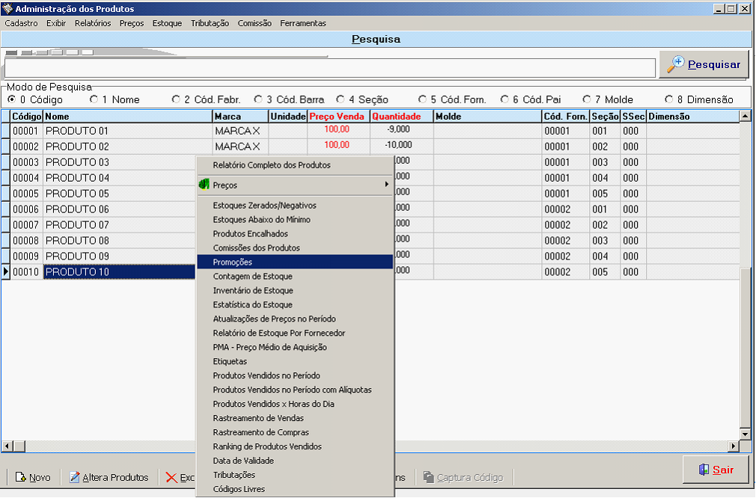Click the red X delete icon
756x498 pixels.
[171, 477]
